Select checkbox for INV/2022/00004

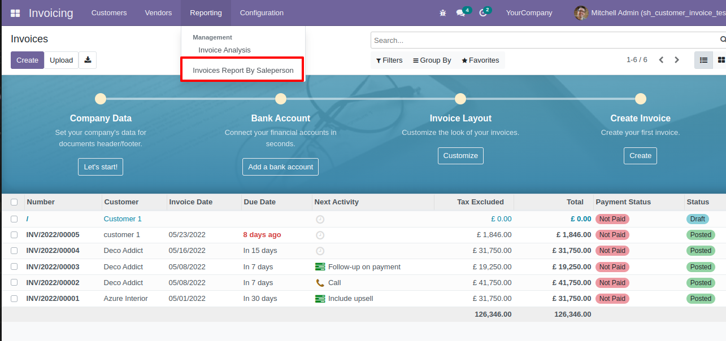(14, 251)
